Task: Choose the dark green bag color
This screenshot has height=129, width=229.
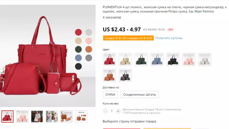Action: click(141, 60)
